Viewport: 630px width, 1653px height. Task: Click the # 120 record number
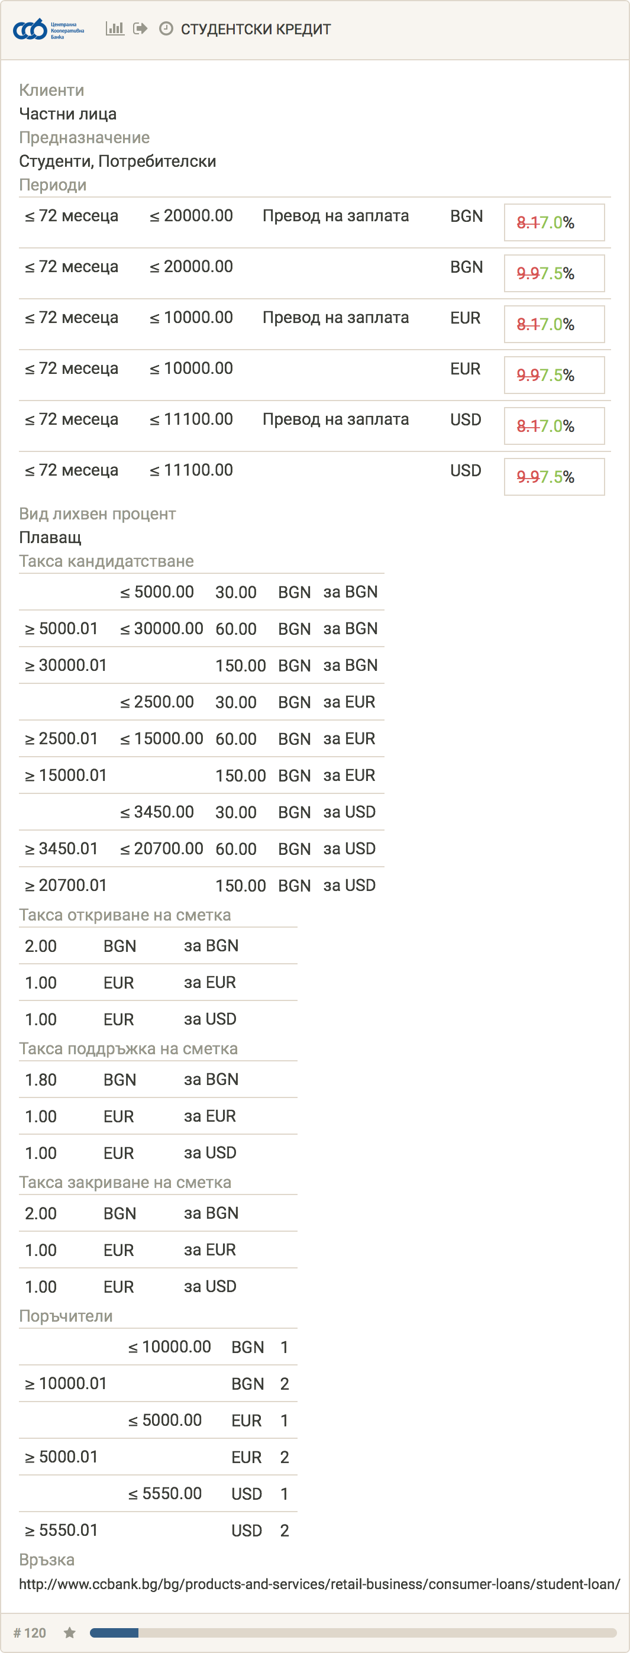coord(30,1632)
